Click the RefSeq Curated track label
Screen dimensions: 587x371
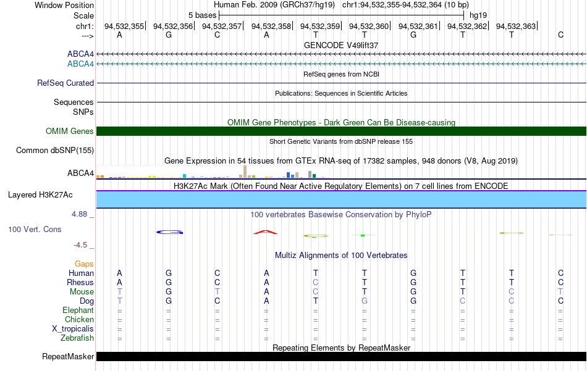pos(65,83)
